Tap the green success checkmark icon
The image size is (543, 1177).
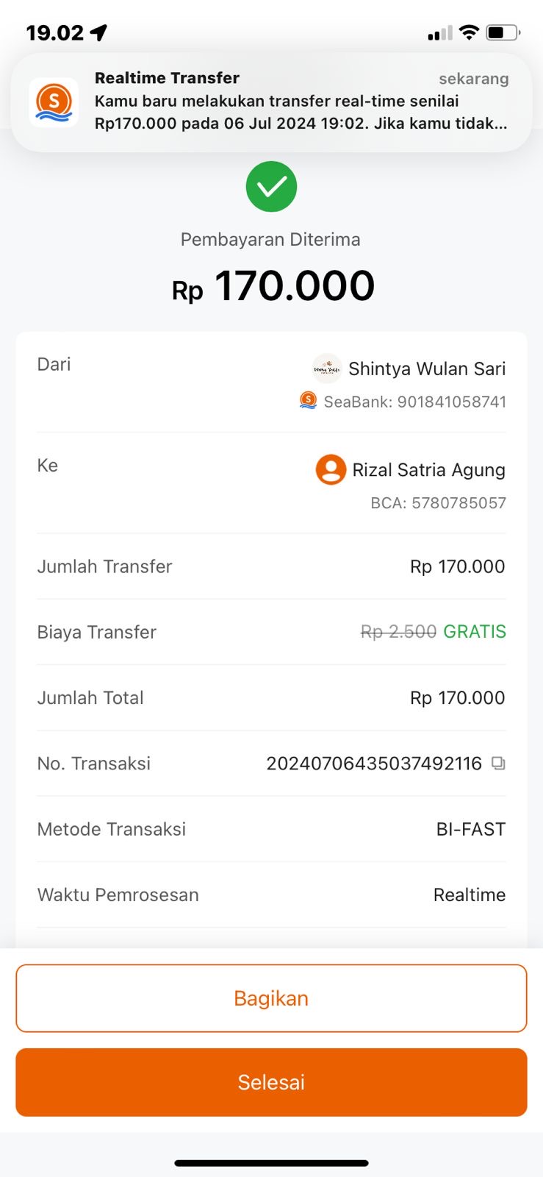(x=271, y=186)
